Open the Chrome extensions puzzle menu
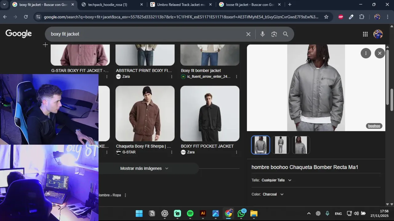The image size is (394, 221). (362, 17)
